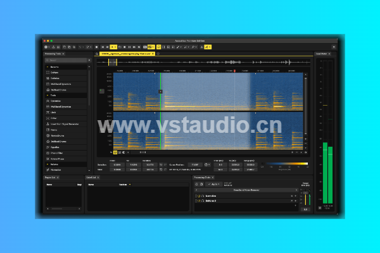Click the new file icon in toolbar
The image size is (380, 253).
[46, 47]
